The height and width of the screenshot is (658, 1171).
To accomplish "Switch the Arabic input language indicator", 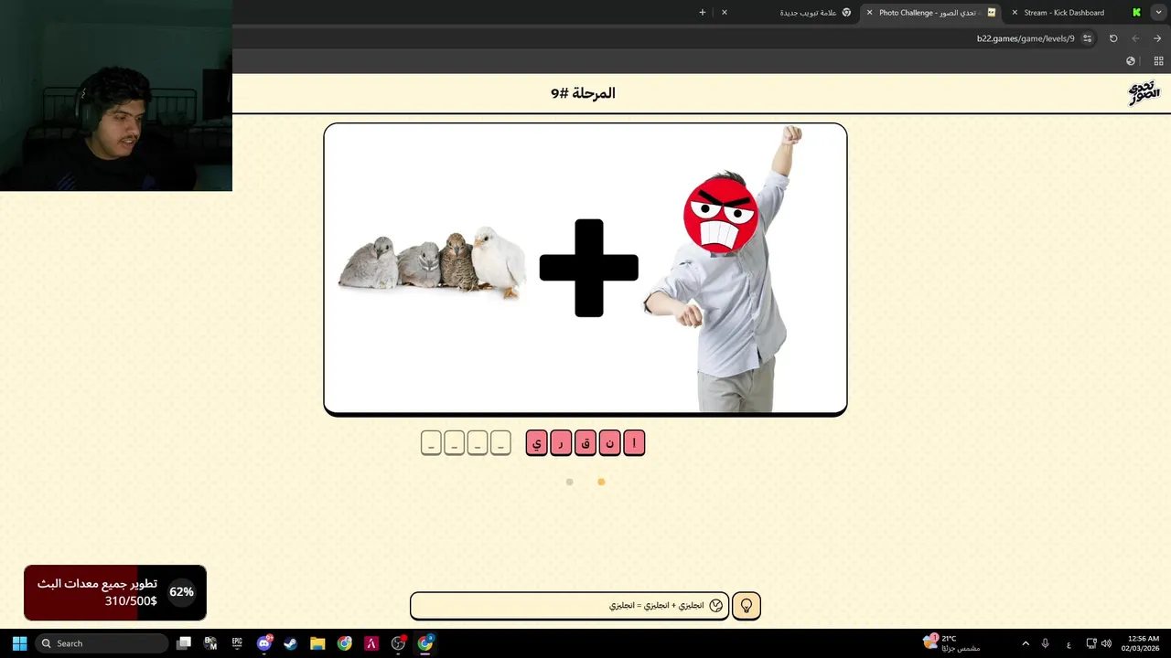I will [1069, 644].
